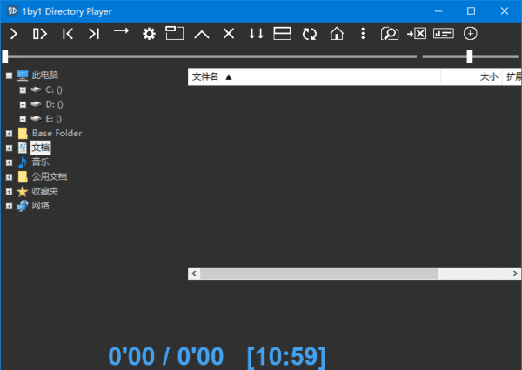The width and height of the screenshot is (522, 370).
Task: Click the horizontal scrollbar thumb
Action: coord(318,274)
